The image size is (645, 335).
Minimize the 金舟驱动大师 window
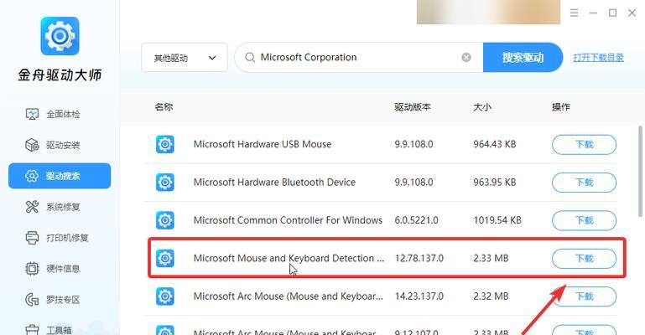(x=593, y=13)
